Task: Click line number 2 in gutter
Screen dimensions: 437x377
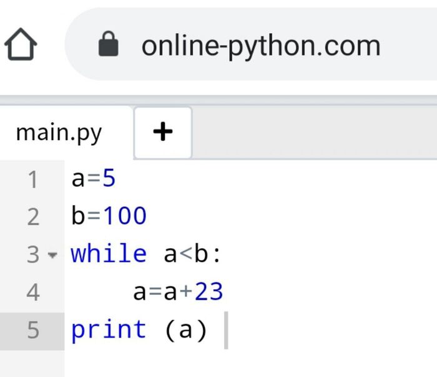Action: [32, 217]
